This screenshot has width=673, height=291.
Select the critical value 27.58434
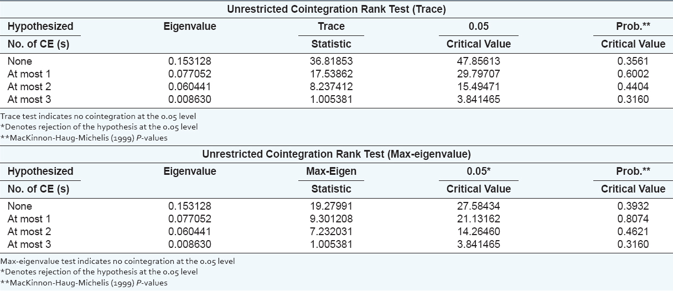click(478, 206)
